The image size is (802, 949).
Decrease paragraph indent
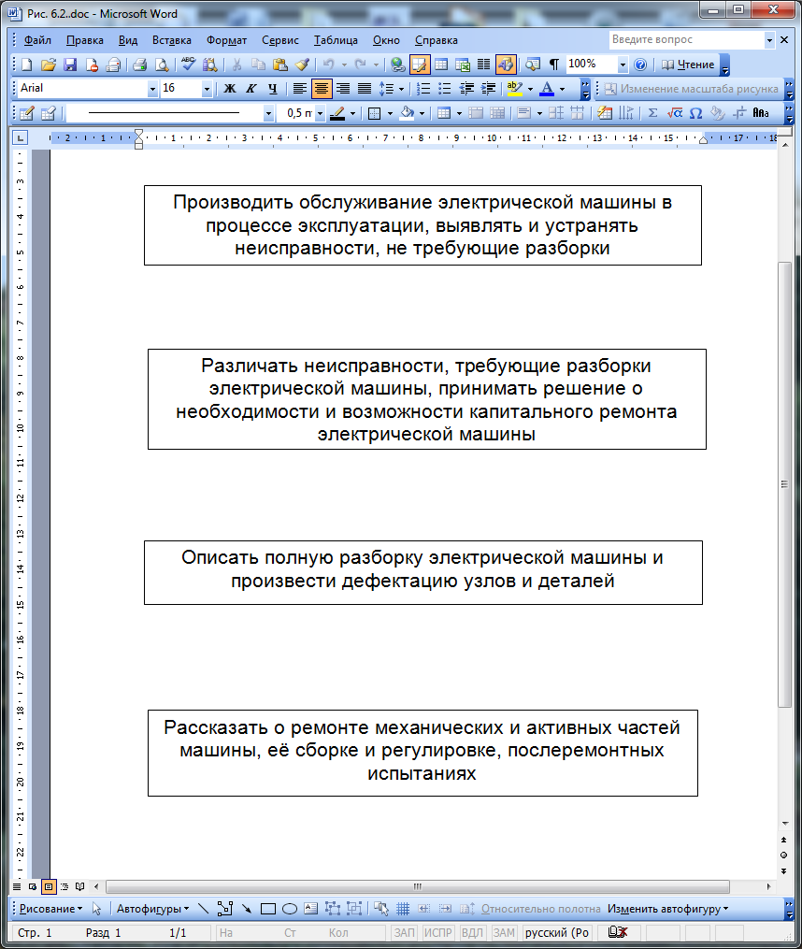[466, 89]
